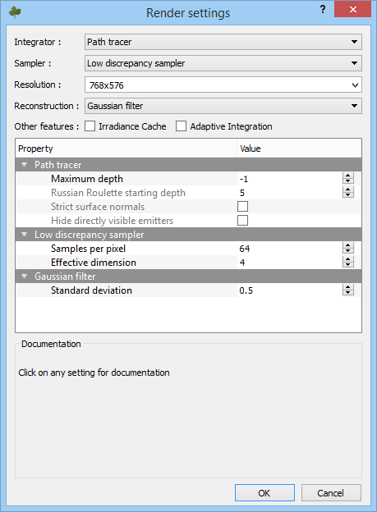Decrease Effective dimension spinner value
377x512 pixels.
[x=348, y=264]
